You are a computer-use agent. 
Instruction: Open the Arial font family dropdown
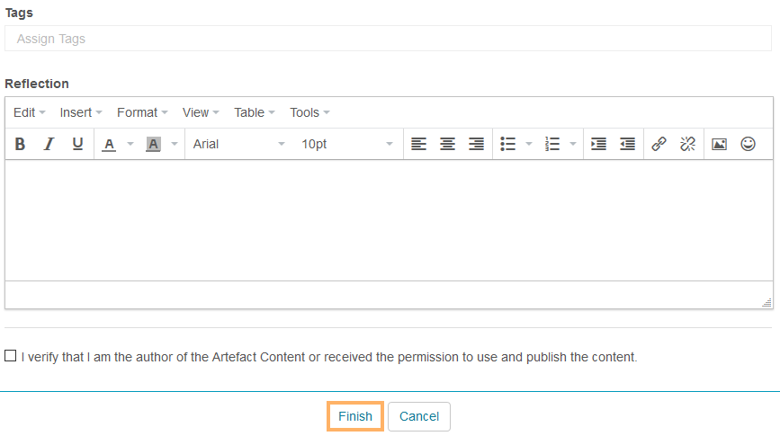pyautogui.click(x=238, y=144)
